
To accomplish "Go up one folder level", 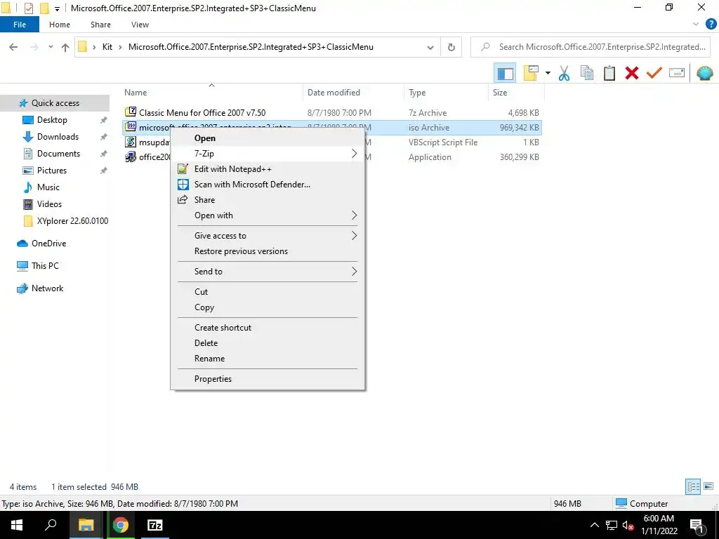I will [x=65, y=47].
